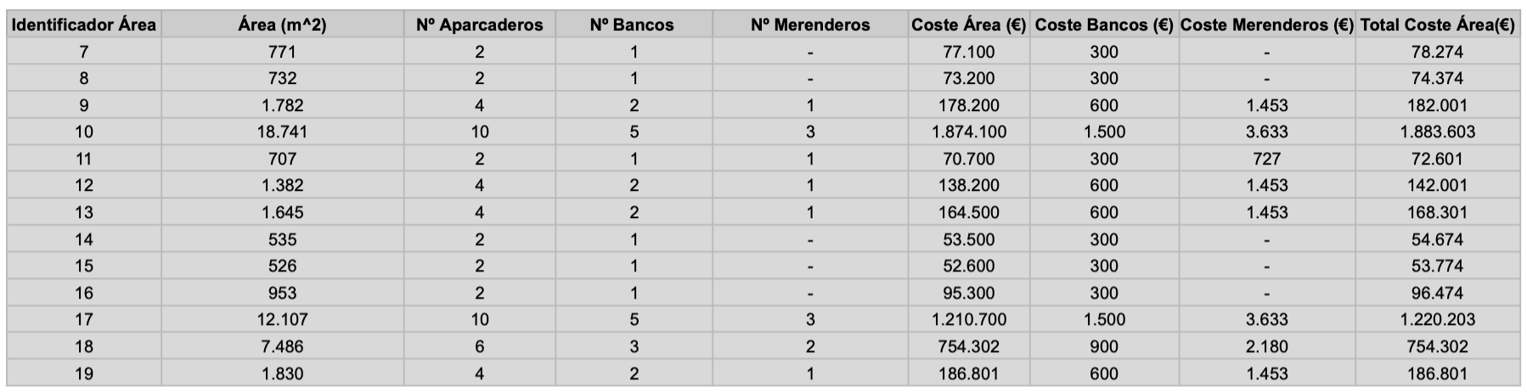Select the cell showing 1.874.100
Image resolution: width=1527 pixels, height=392 pixels.
[x=968, y=132]
